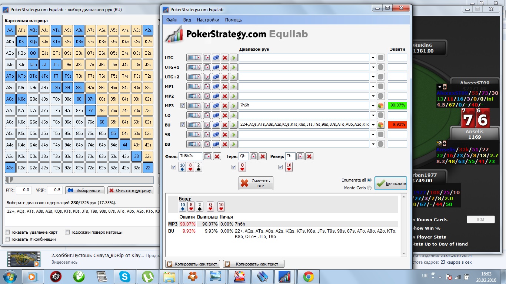This screenshot has height=284, width=506.
Task: Clear the river card with red X
Action: pyautogui.click(x=310, y=156)
